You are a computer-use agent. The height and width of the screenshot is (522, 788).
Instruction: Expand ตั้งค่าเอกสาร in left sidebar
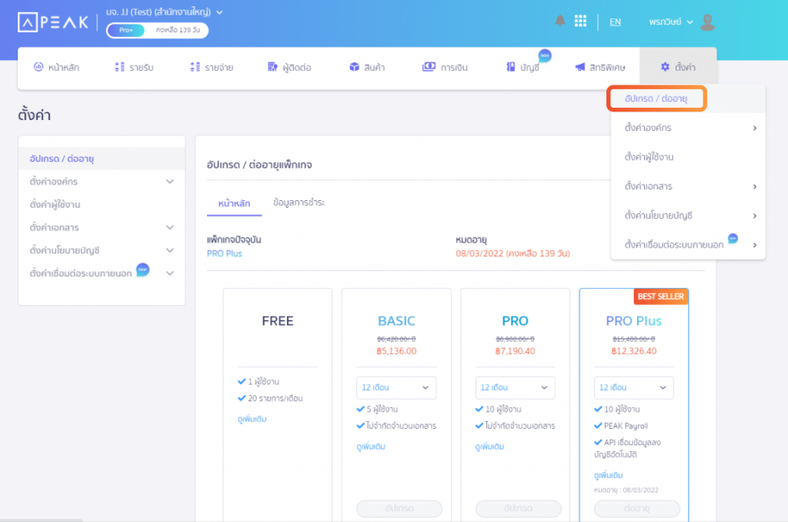[170, 227]
